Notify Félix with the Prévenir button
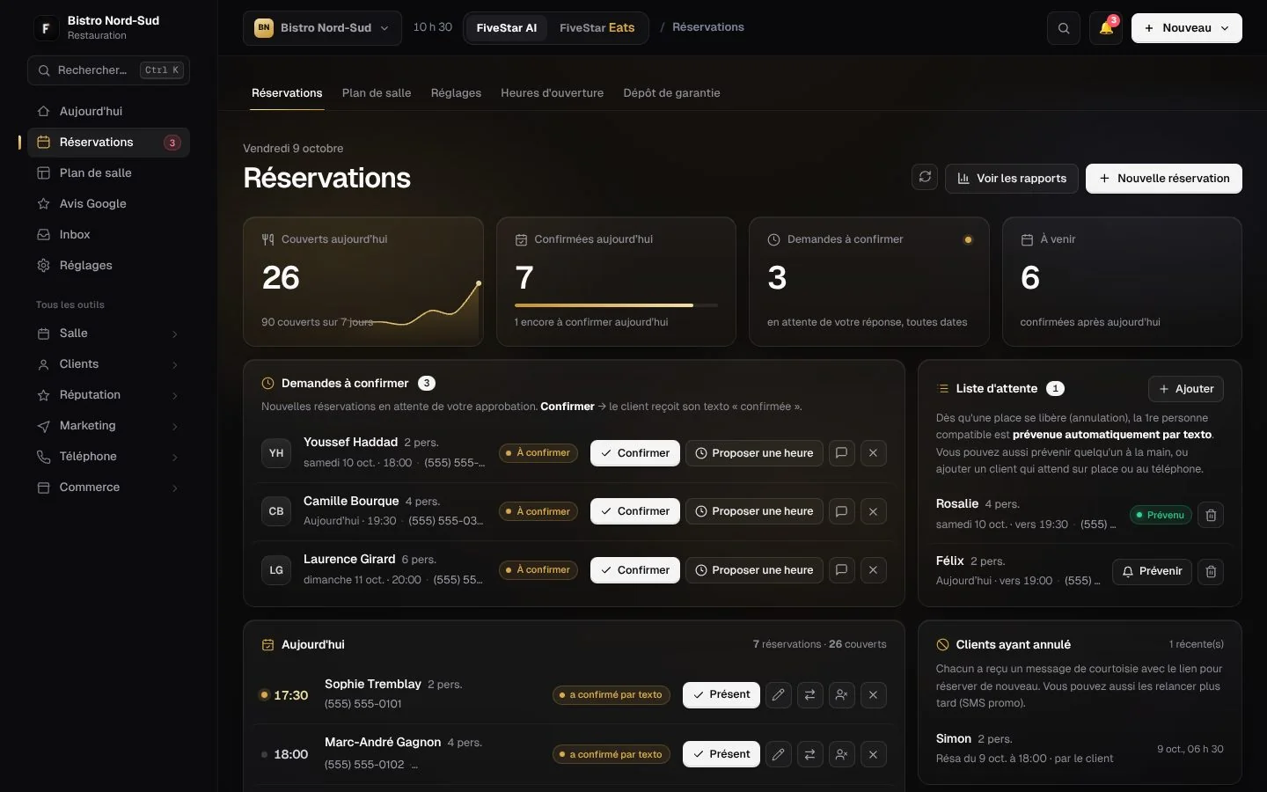The image size is (1267, 792). point(1152,572)
